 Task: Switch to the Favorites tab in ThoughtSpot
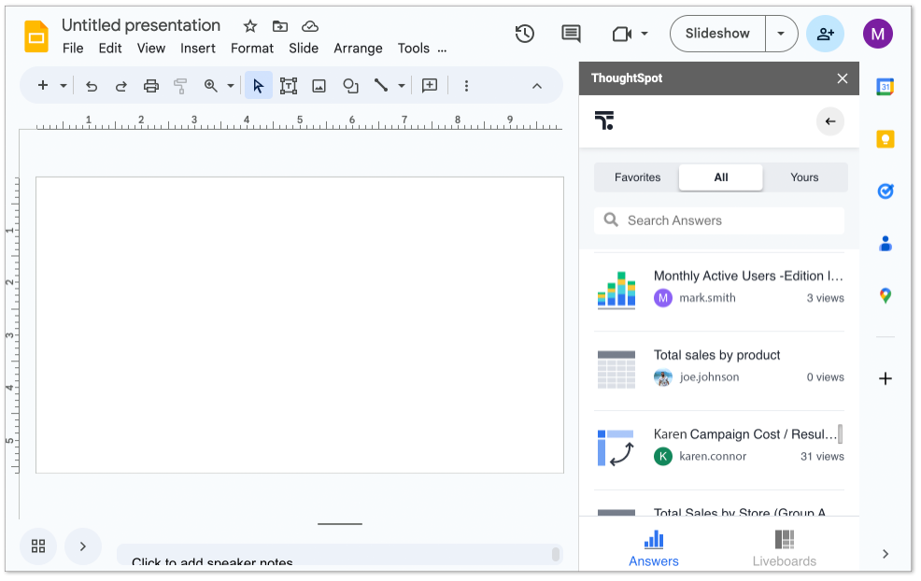point(637,177)
